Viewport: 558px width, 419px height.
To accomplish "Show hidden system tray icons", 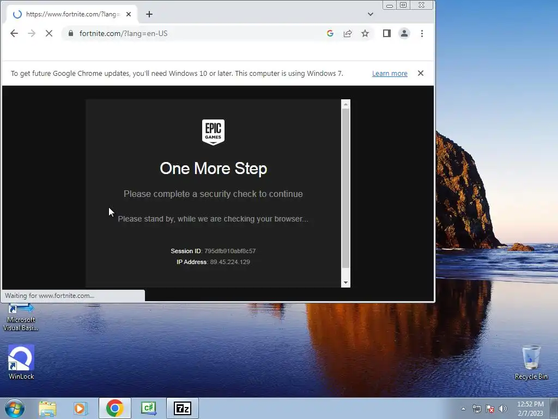I will 463,409.
